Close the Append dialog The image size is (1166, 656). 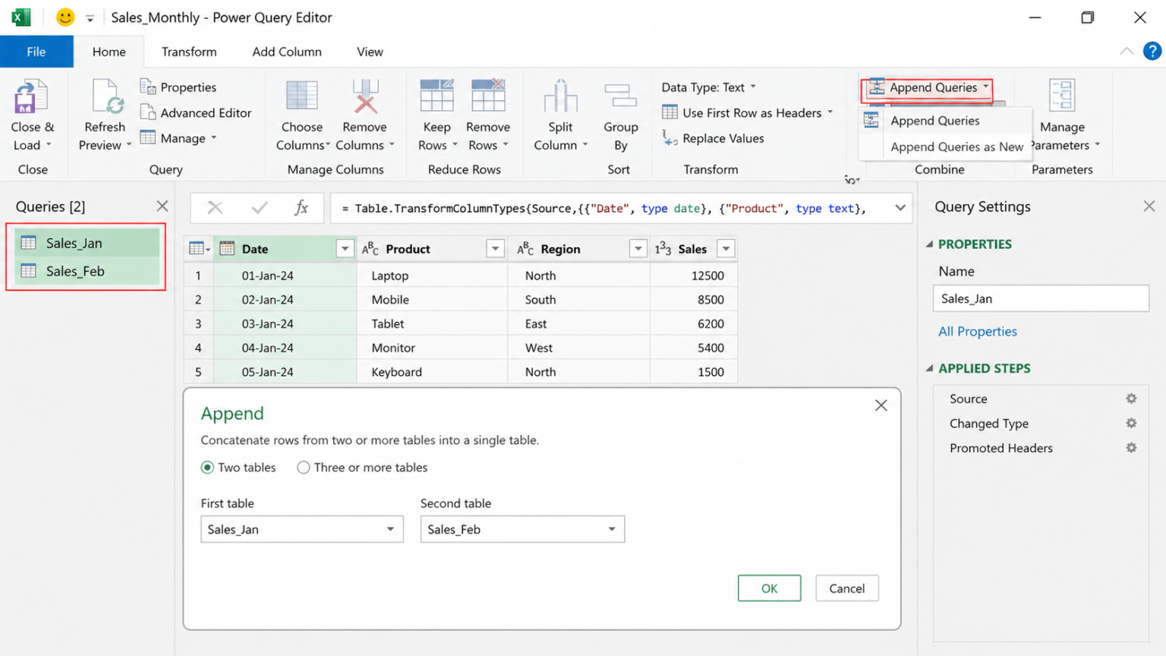[881, 405]
